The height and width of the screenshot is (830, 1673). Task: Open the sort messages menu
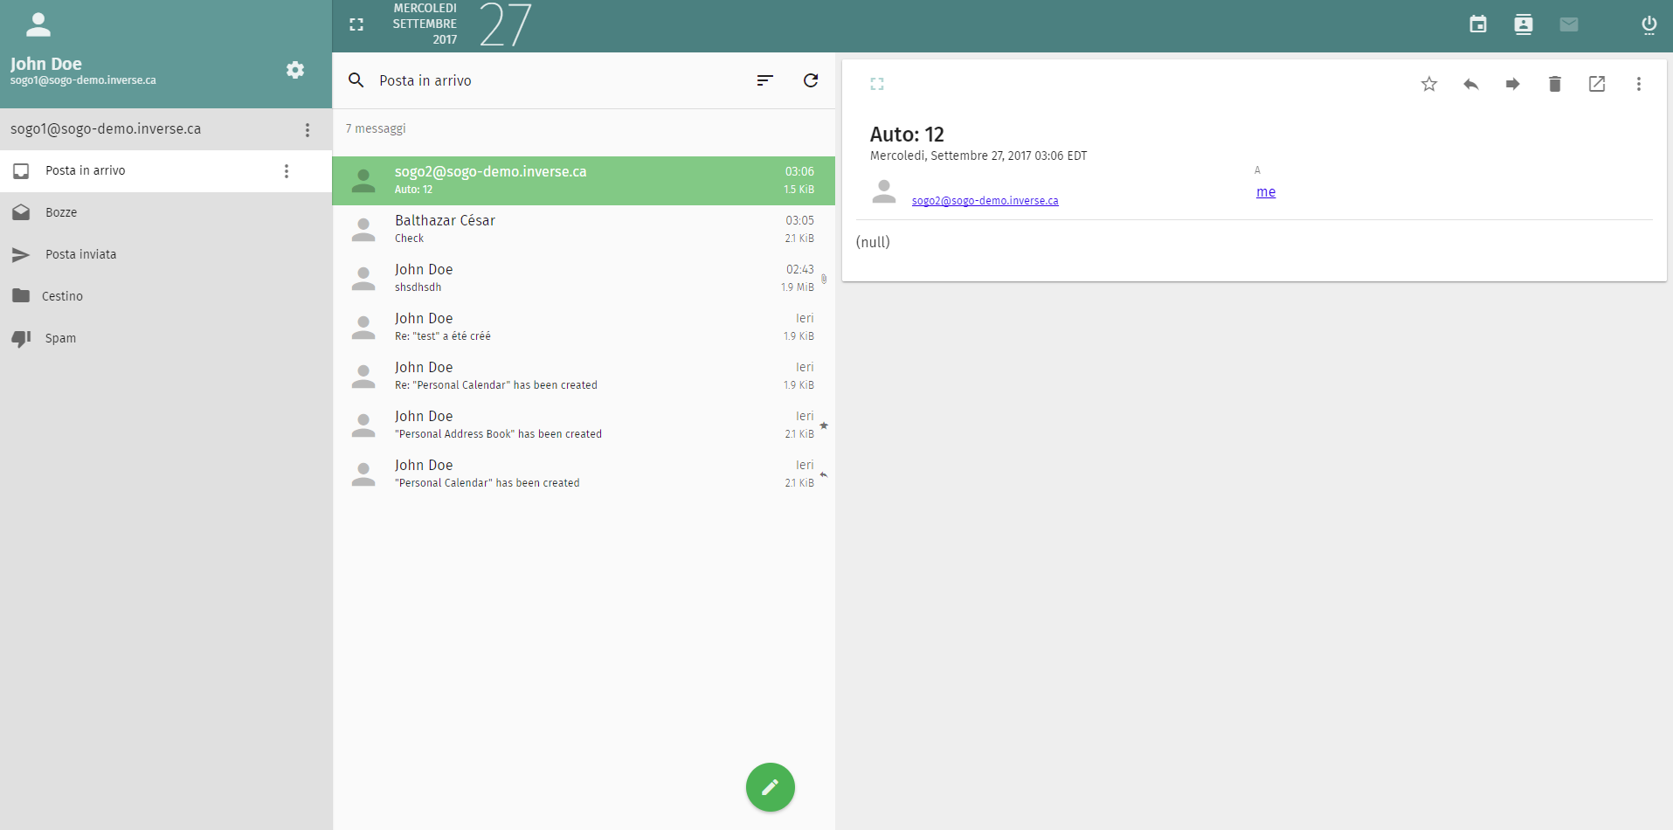pyautogui.click(x=765, y=80)
